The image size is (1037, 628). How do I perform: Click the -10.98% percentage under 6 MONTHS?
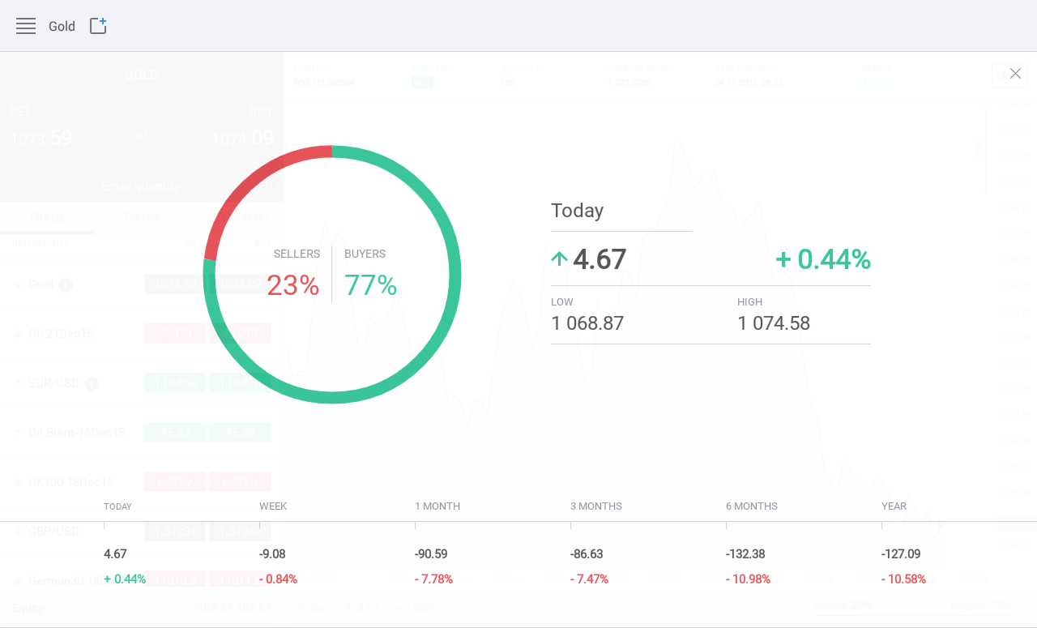[749, 579]
